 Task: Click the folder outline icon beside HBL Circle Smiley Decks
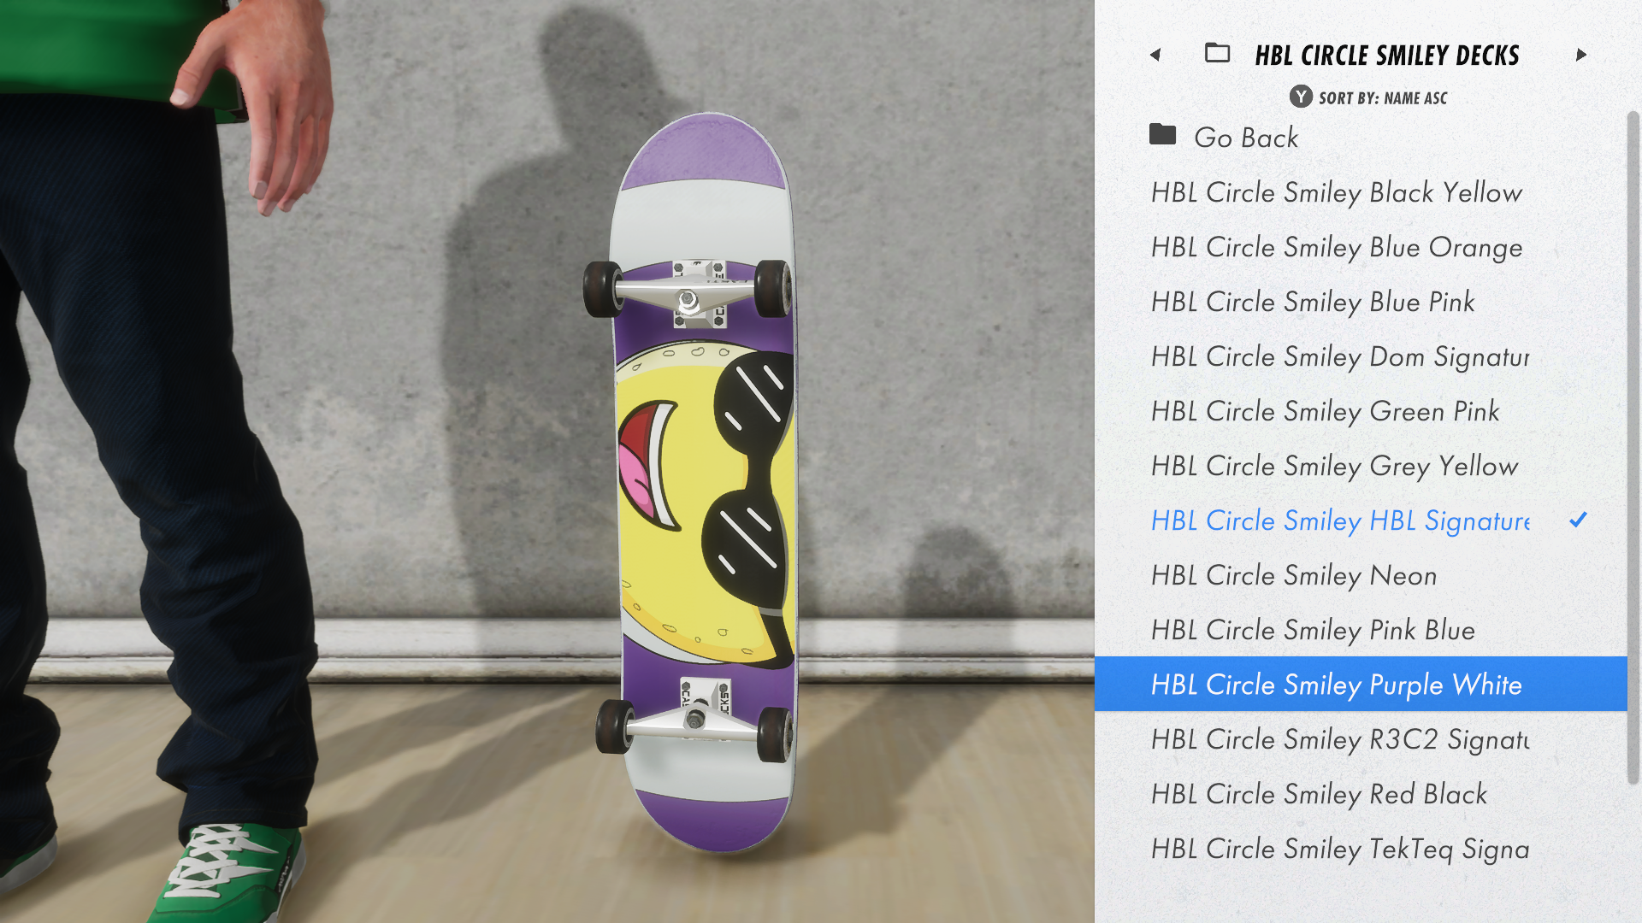[x=1217, y=53]
